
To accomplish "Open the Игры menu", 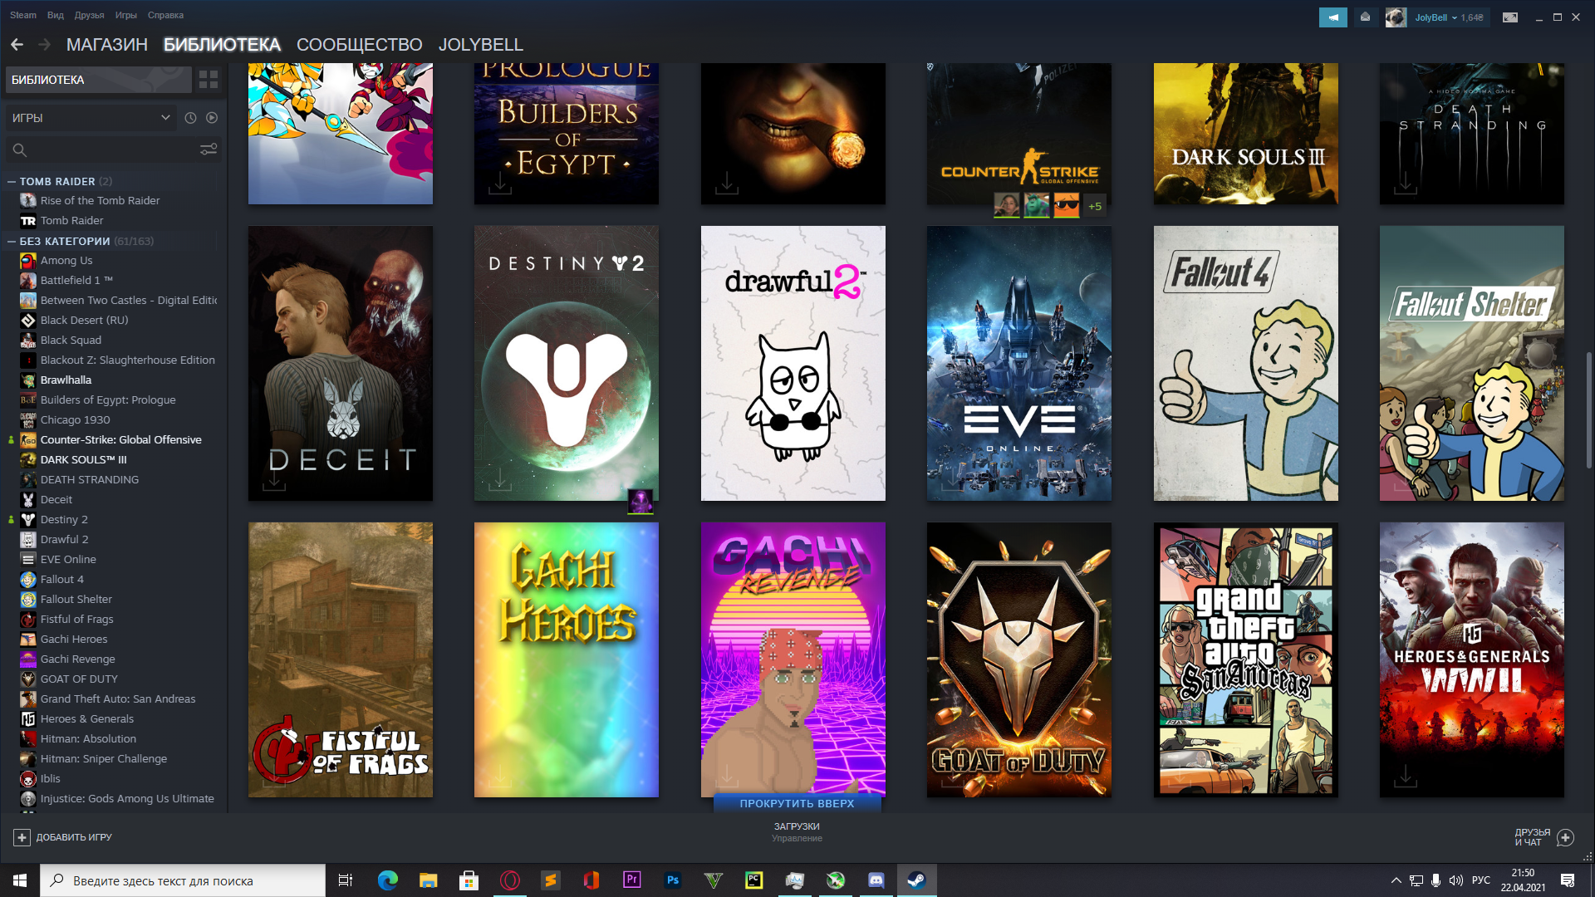I will click(x=126, y=15).
